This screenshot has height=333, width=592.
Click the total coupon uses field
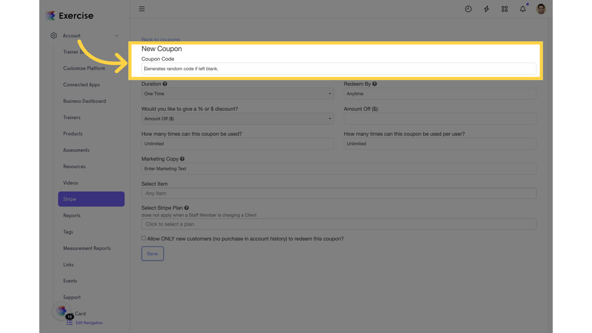(x=237, y=144)
